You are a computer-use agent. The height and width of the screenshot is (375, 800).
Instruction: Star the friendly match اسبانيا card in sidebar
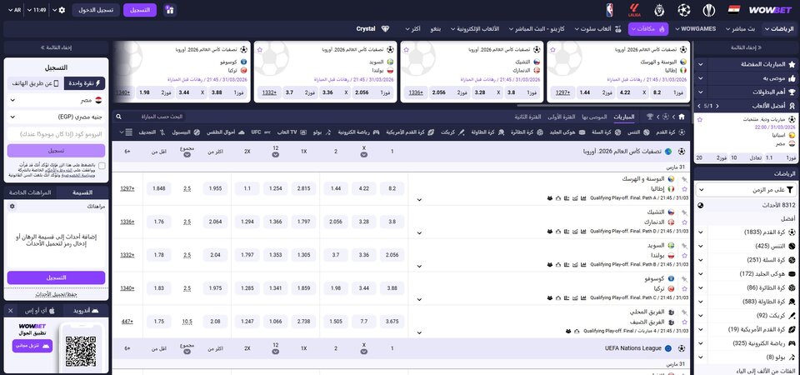(x=699, y=119)
